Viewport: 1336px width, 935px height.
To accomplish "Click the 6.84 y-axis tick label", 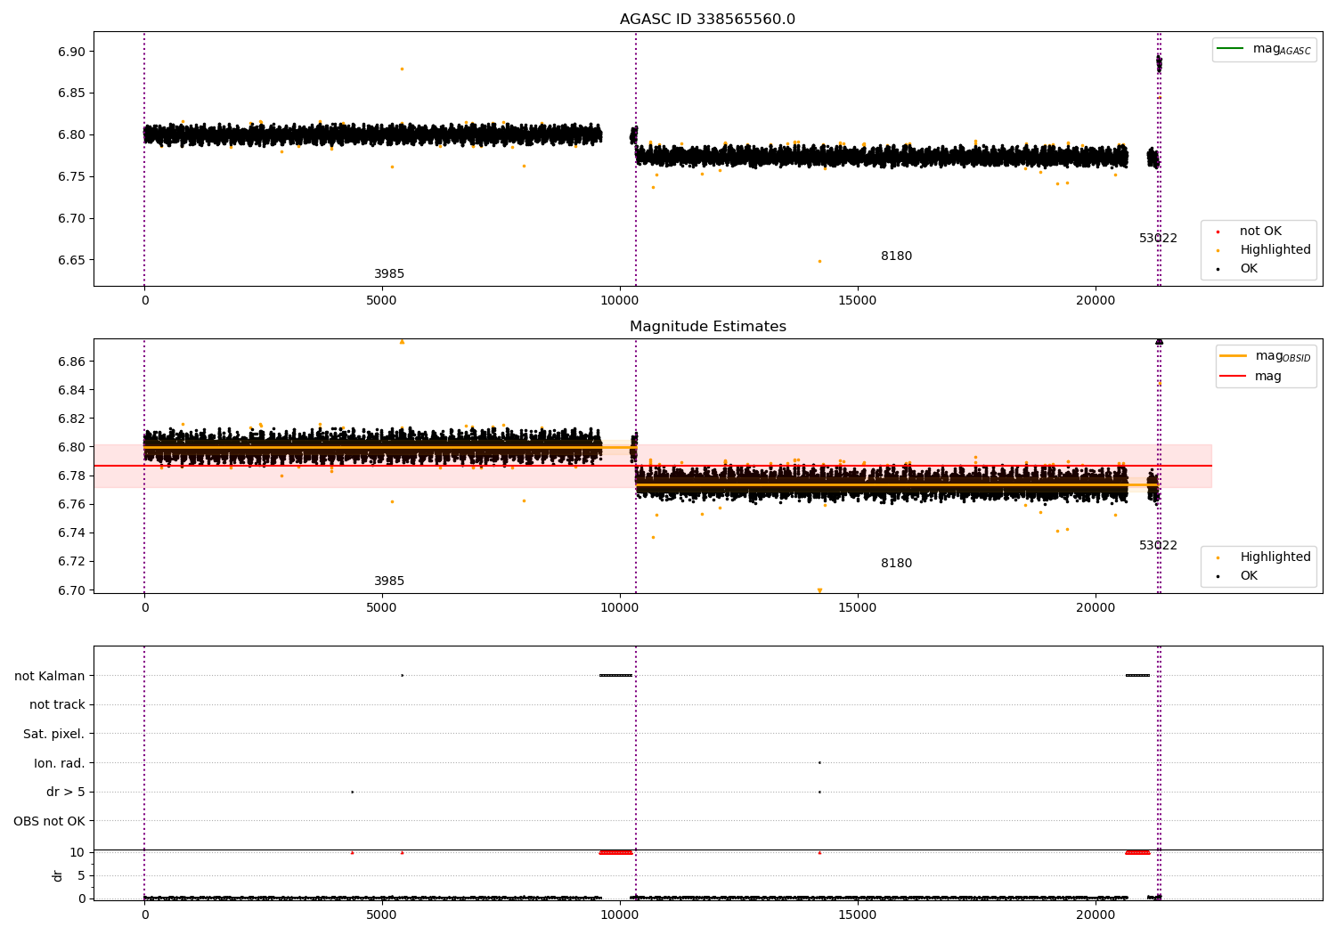I will pos(71,390).
